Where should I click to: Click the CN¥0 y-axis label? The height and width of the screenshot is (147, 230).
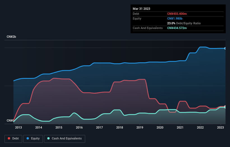point(10,120)
